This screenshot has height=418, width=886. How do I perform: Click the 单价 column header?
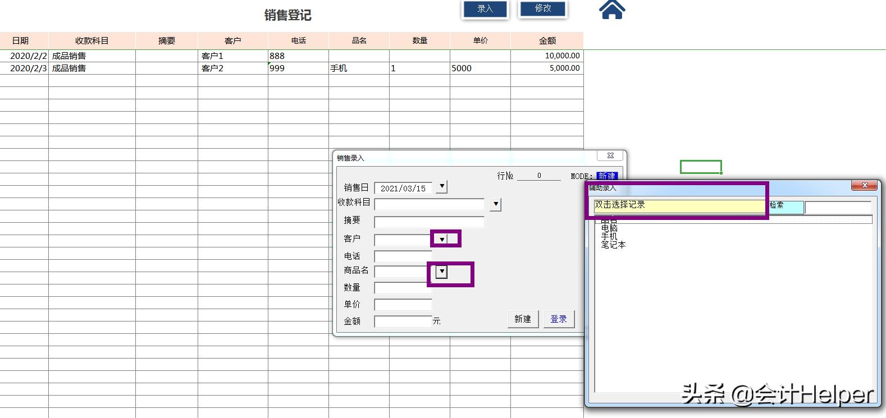[481, 40]
